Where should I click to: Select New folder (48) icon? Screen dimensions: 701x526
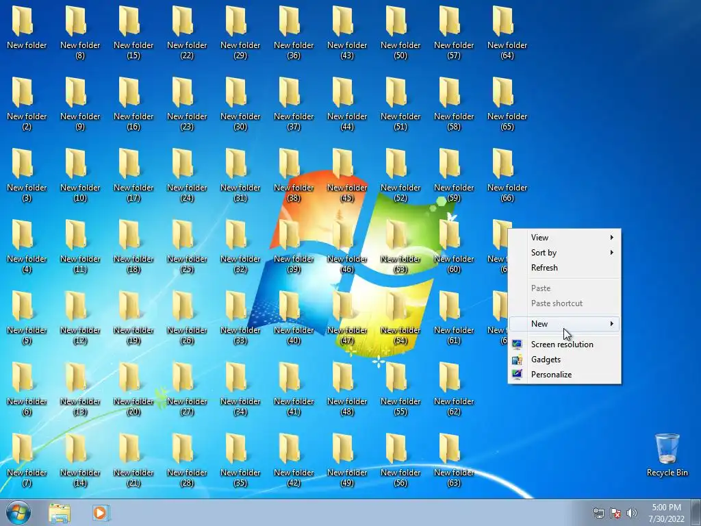(342, 377)
